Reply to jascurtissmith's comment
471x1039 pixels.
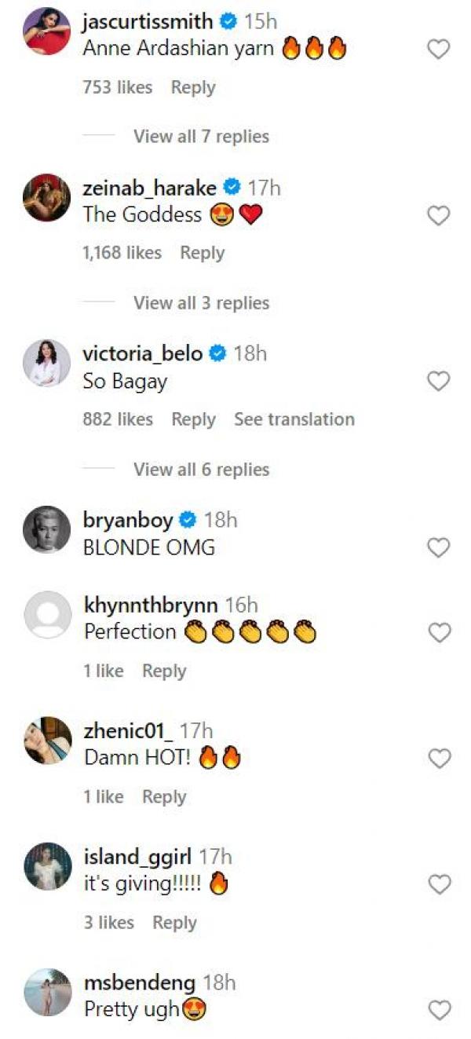point(193,88)
